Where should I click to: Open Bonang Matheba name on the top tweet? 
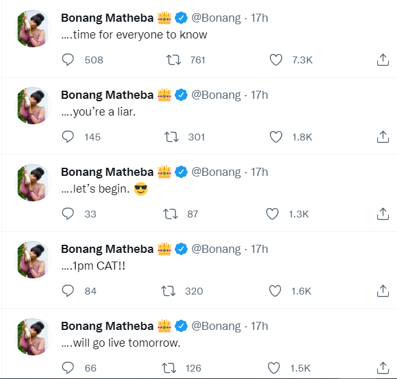[x=107, y=18]
